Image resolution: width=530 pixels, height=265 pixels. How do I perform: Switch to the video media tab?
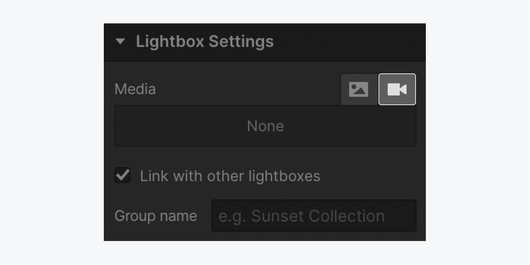(397, 89)
